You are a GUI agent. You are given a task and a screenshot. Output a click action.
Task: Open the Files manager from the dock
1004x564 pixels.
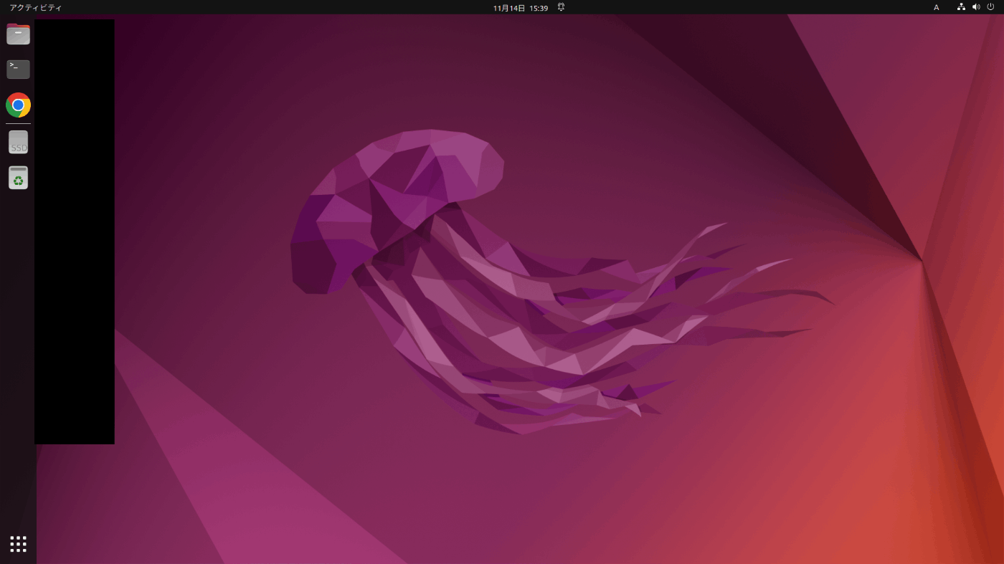tap(18, 34)
